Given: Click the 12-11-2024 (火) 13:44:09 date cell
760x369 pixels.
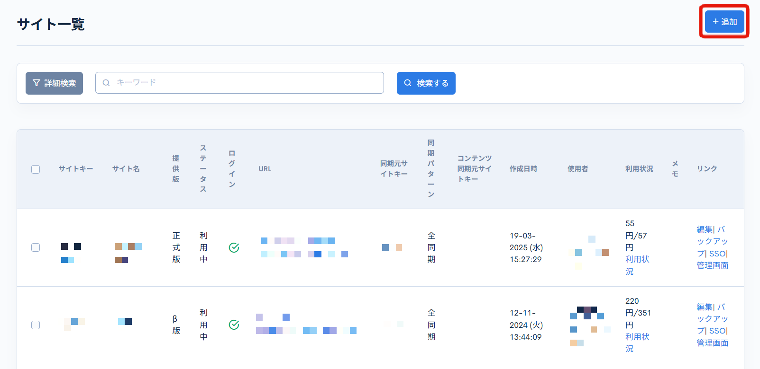Looking at the screenshot, I should pyautogui.click(x=526, y=325).
